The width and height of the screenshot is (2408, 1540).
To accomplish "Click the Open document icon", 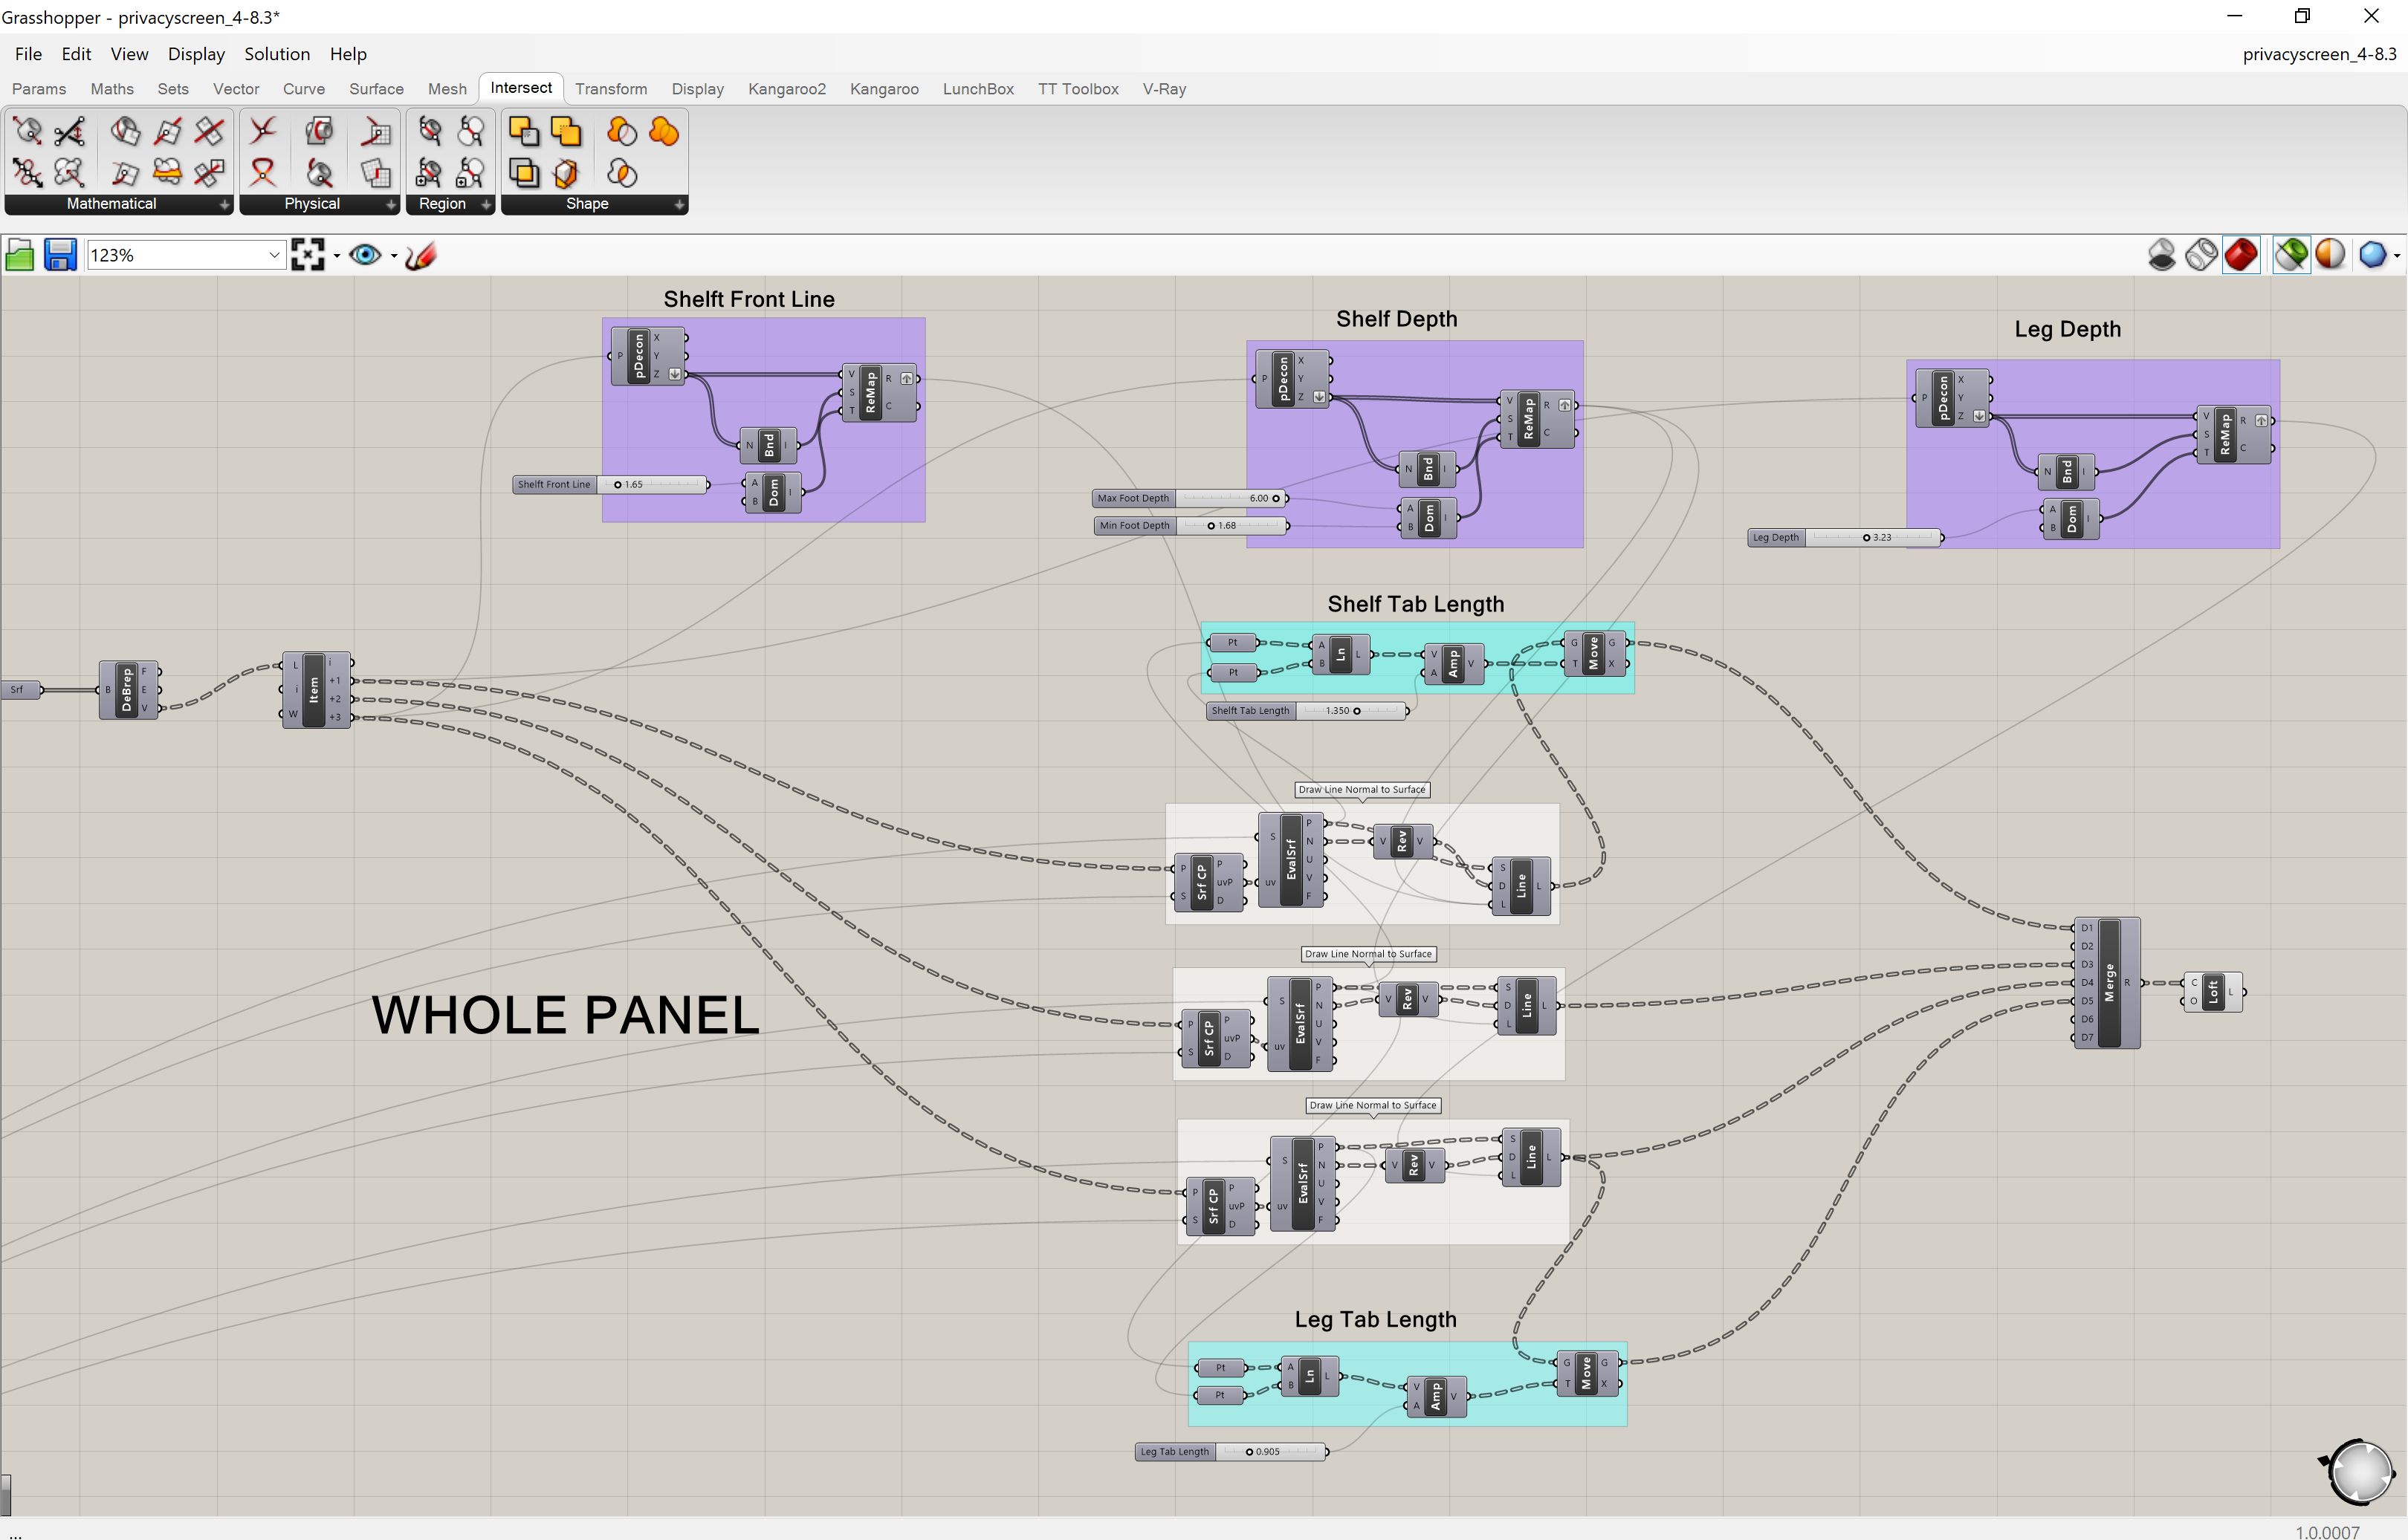I will pos(19,254).
